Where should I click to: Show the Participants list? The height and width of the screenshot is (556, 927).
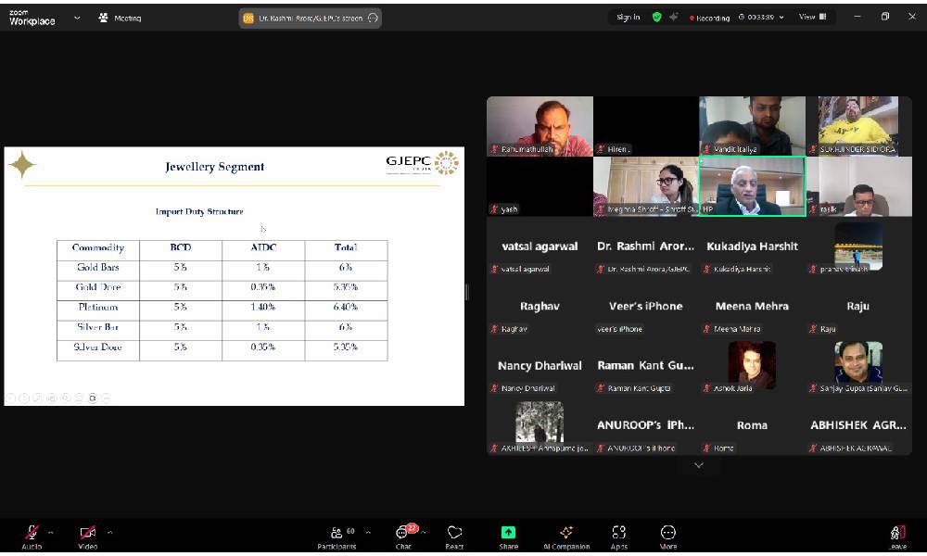coord(337,534)
